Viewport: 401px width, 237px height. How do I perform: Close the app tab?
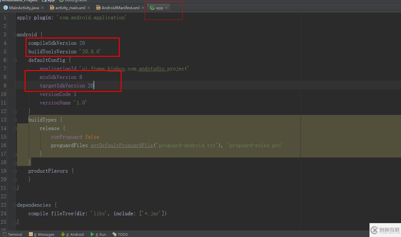[166, 8]
